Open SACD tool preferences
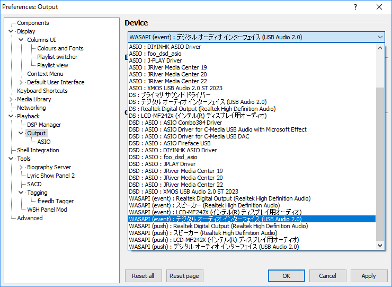The image size is (392, 287). (x=34, y=184)
